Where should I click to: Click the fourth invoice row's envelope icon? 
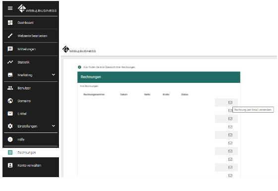pyautogui.click(x=230, y=127)
